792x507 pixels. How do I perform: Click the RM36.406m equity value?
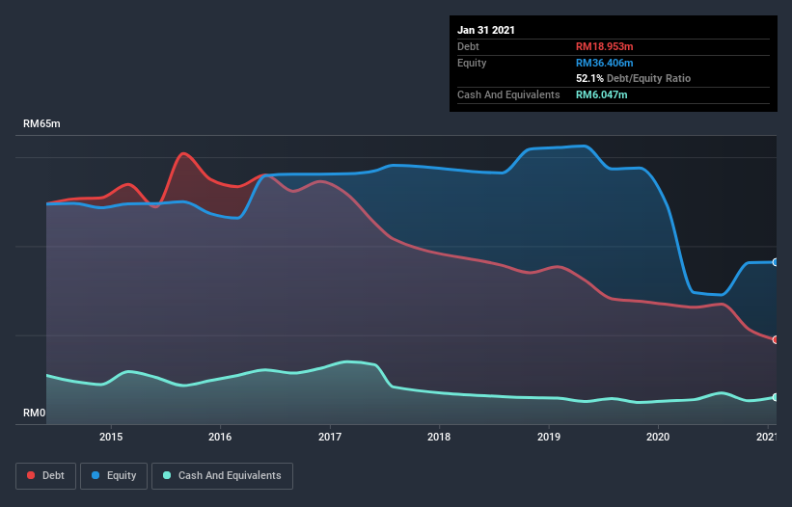[604, 63]
